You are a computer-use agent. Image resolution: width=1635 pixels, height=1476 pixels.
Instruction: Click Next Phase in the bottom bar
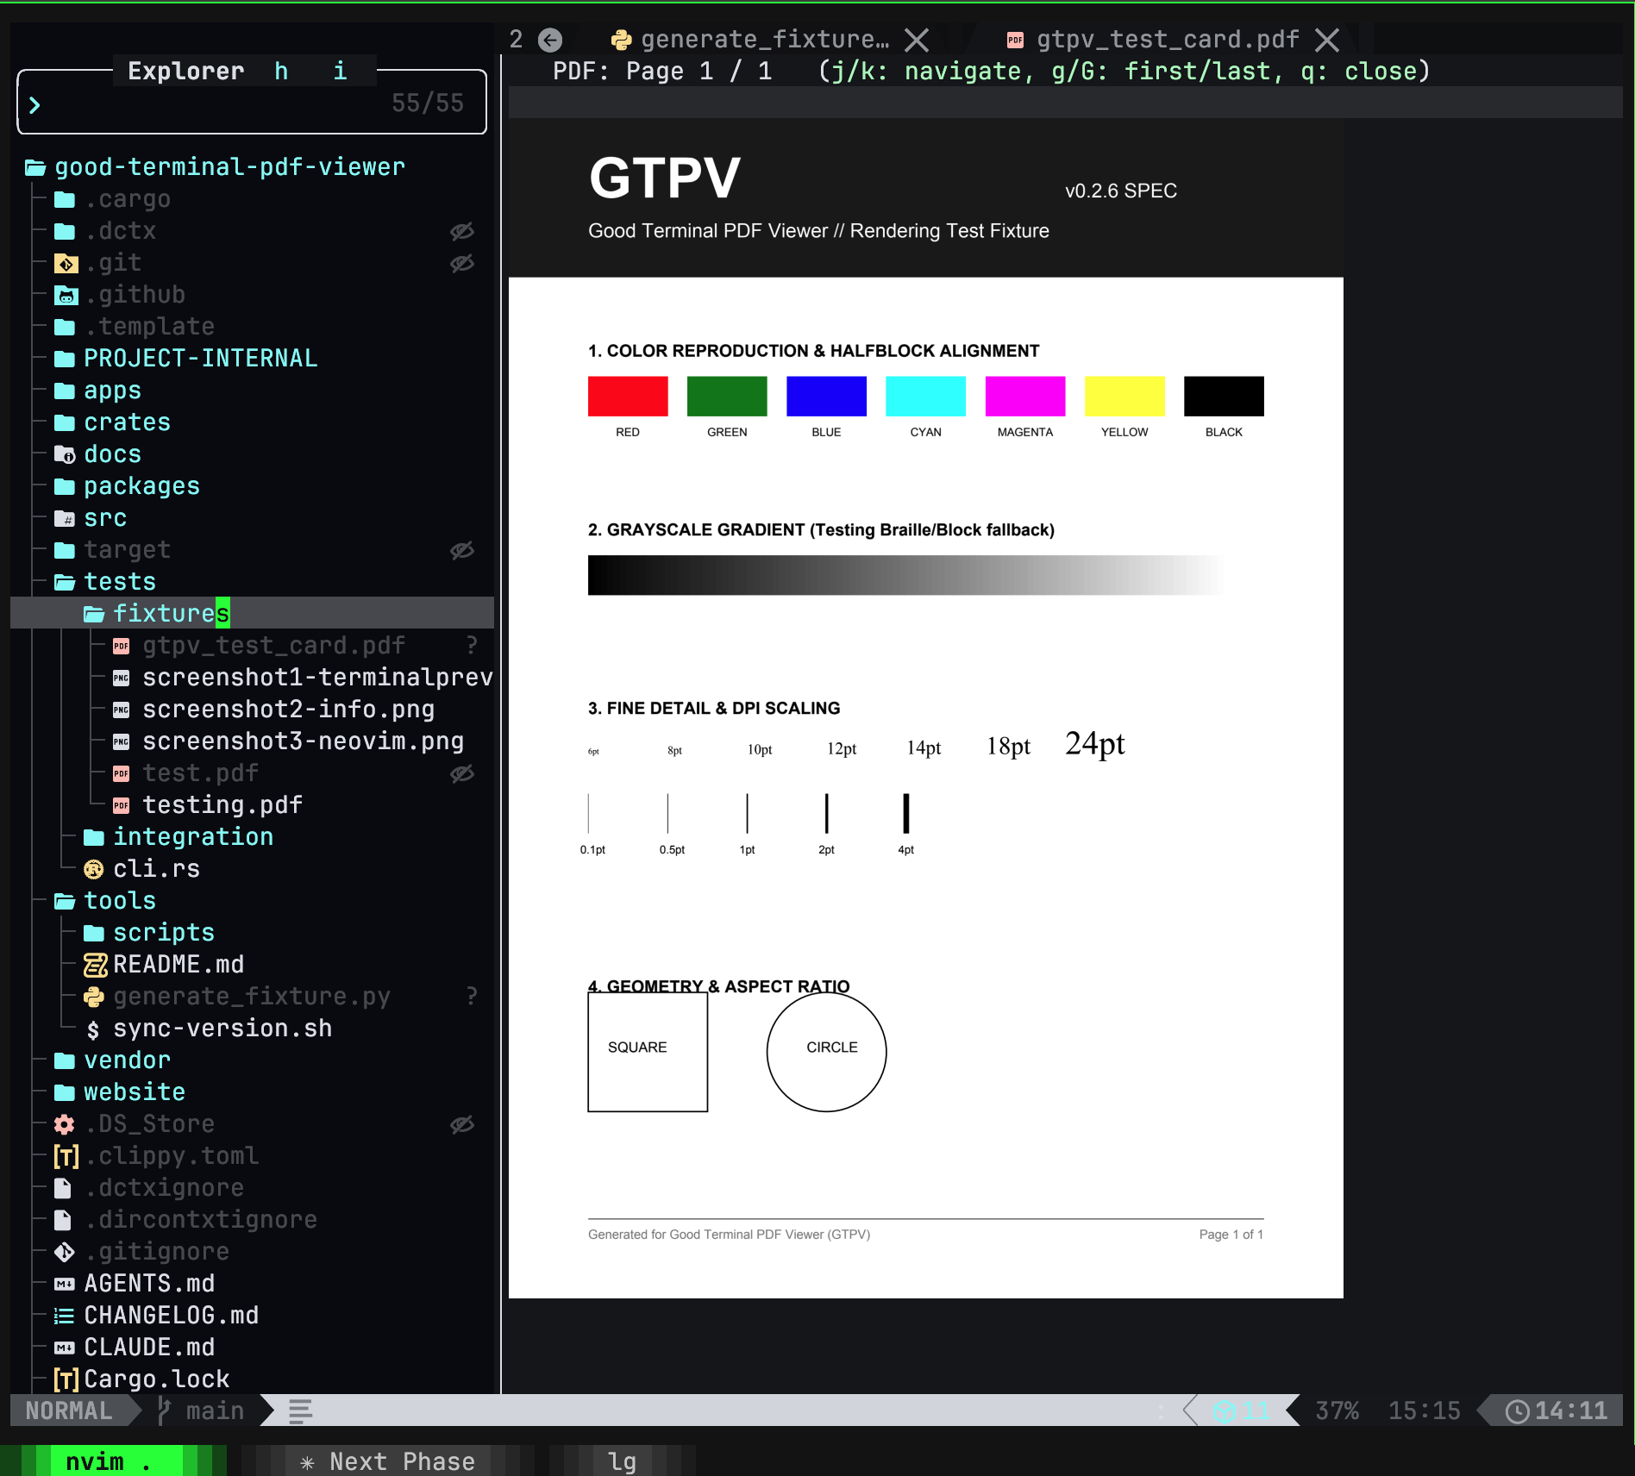[388, 1460]
